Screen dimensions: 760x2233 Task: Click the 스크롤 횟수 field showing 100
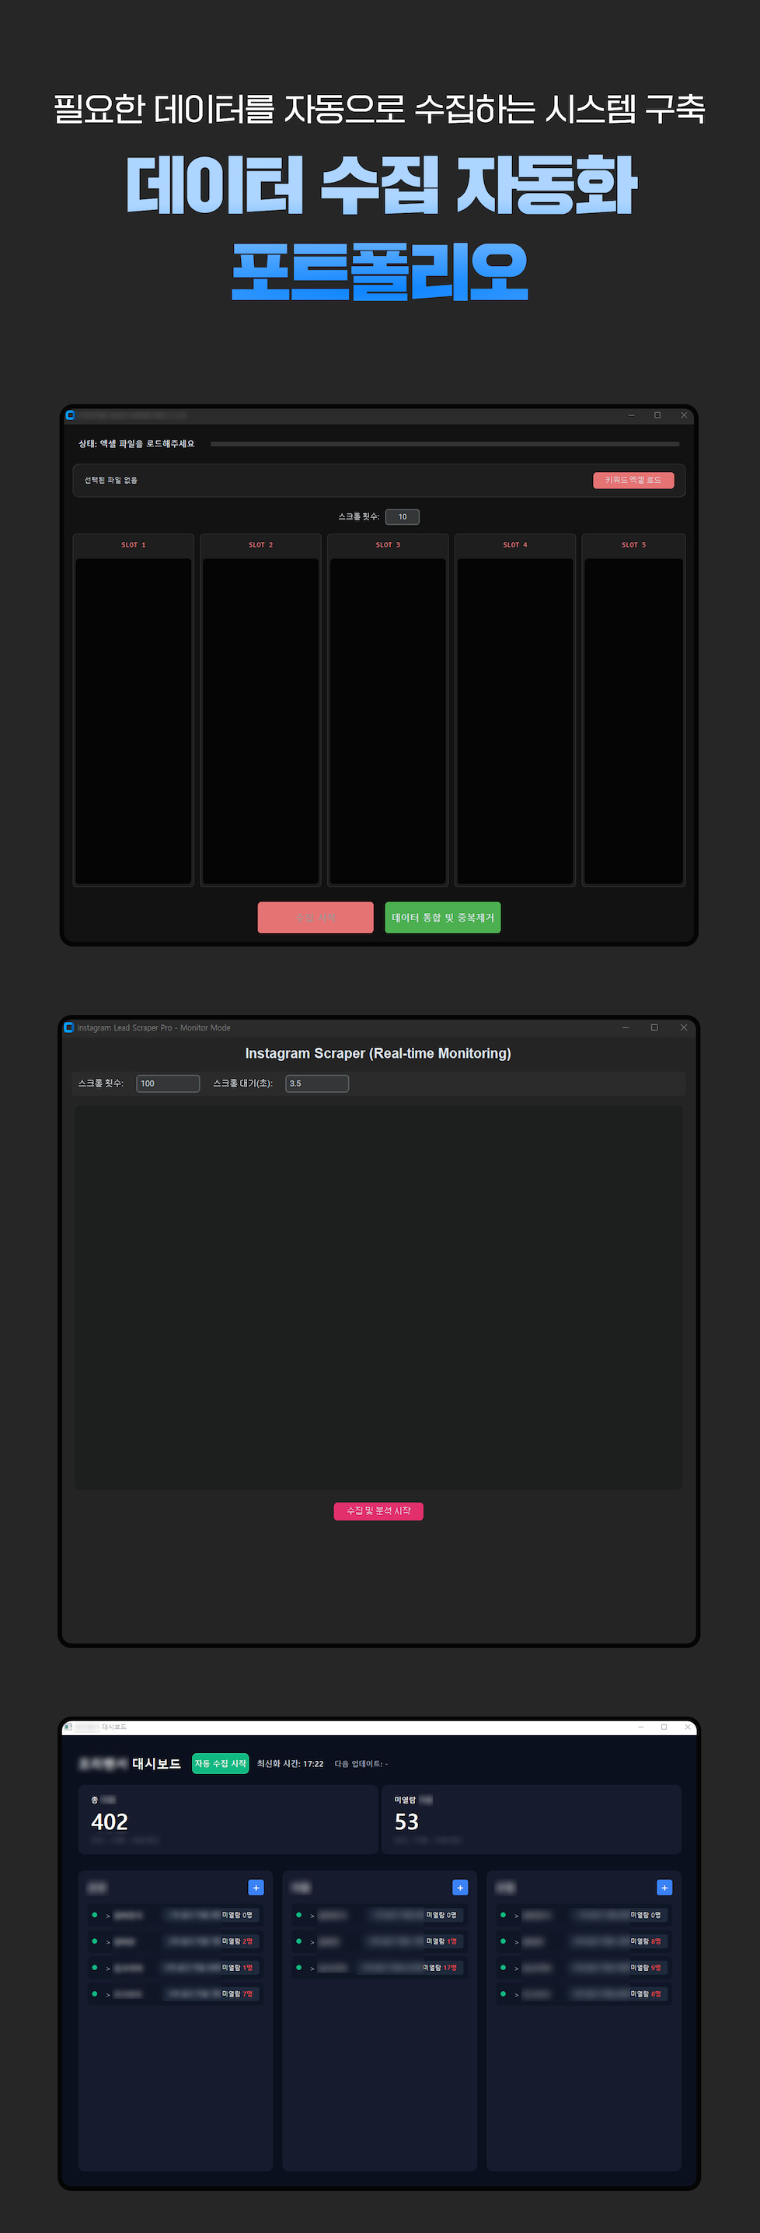coord(168,1083)
